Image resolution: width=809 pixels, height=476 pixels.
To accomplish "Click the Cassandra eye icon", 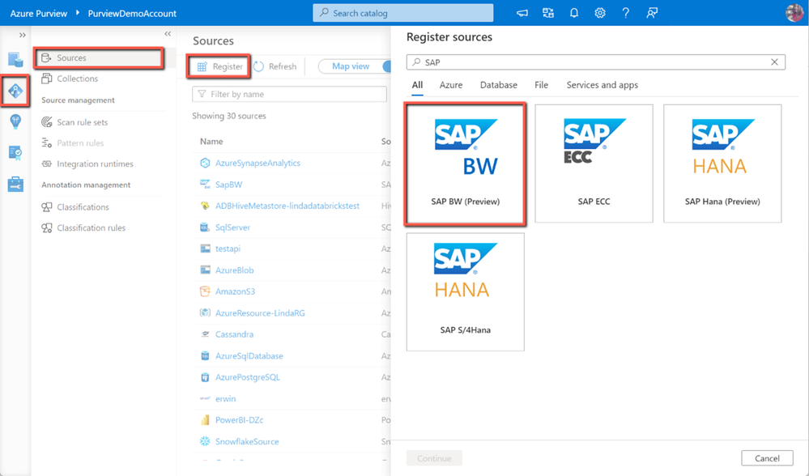I will (205, 334).
